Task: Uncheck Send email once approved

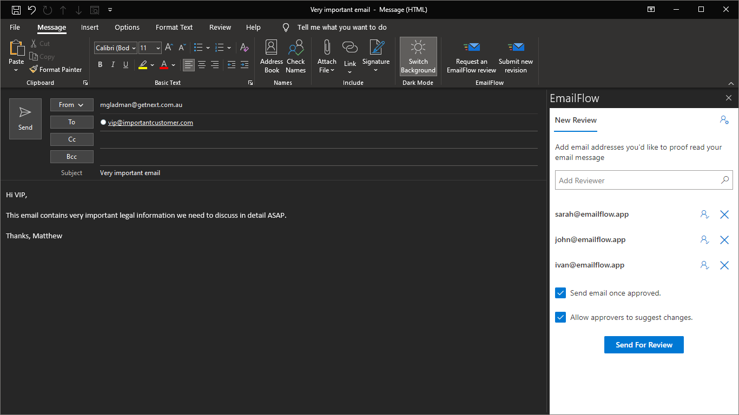Action: click(560, 293)
